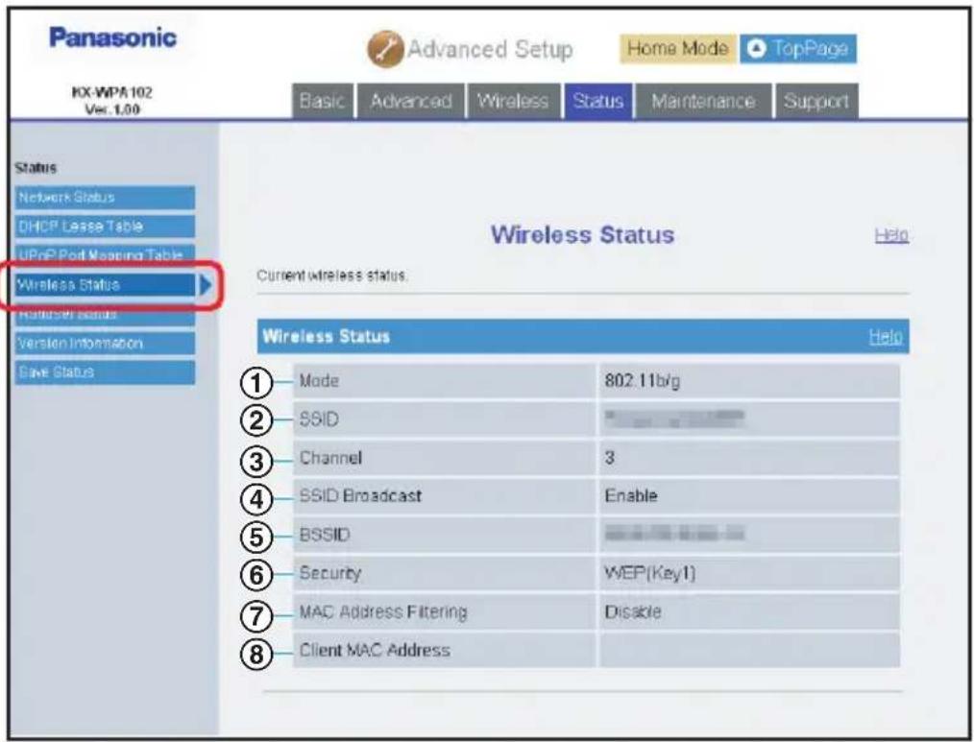The width and height of the screenshot is (974, 742).
Task: Click the empty Client MAC Address value cell
Action: pos(749,650)
